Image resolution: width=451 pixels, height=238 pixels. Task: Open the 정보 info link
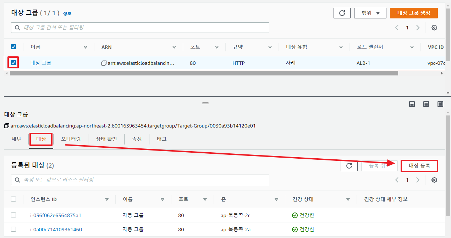click(x=67, y=13)
